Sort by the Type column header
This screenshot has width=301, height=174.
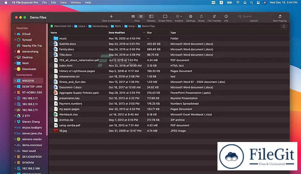click(173, 33)
